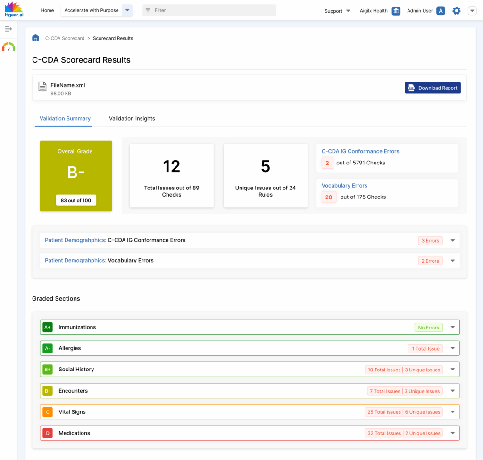Open the C-CDA IG Conformance Errors link

(360, 151)
